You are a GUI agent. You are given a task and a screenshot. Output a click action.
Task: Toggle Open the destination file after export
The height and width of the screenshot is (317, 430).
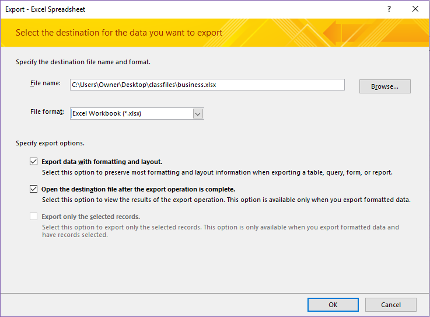point(33,189)
